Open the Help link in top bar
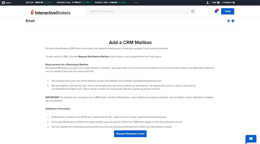The height and width of the screenshot is (144, 260). [x=214, y=3]
